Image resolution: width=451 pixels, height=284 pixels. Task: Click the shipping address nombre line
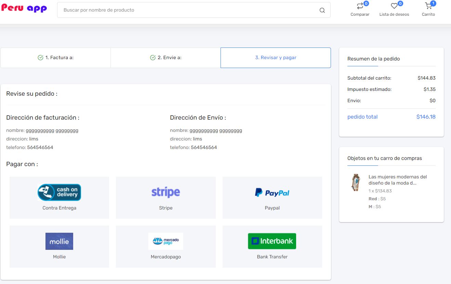coord(206,131)
